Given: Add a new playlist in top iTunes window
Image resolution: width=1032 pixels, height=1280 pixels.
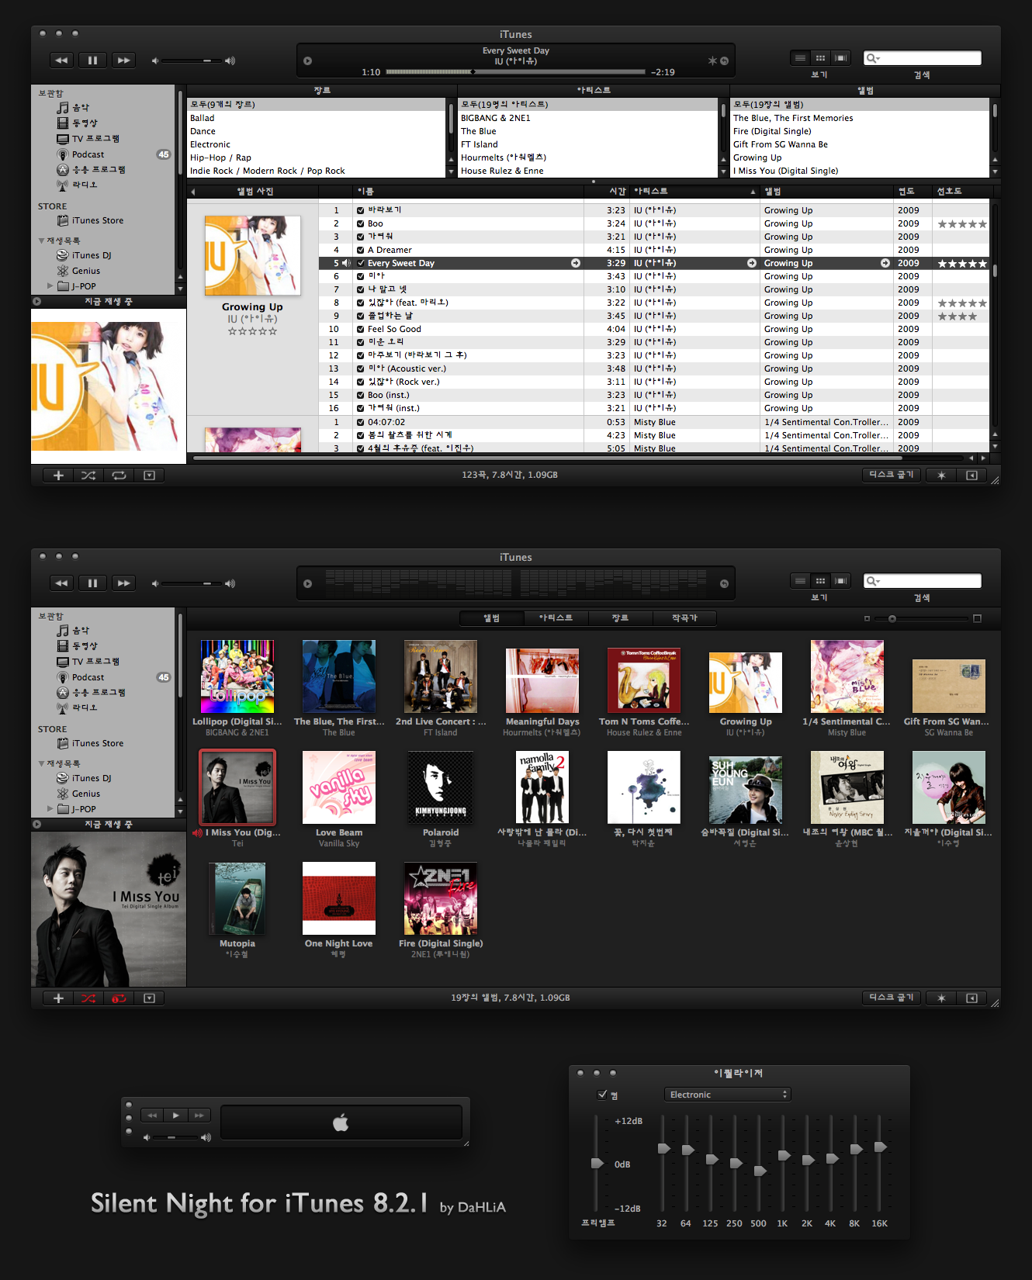Looking at the screenshot, I should click(x=58, y=476).
